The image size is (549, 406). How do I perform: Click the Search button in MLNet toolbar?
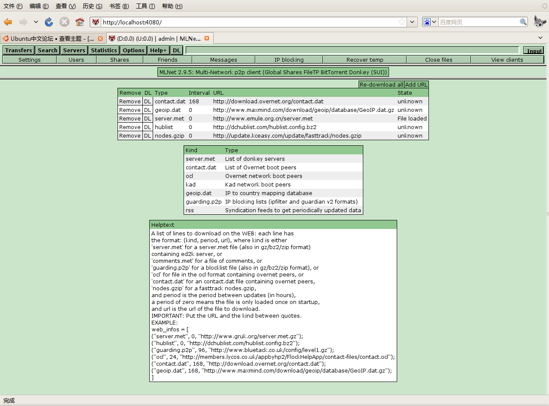[x=47, y=50]
